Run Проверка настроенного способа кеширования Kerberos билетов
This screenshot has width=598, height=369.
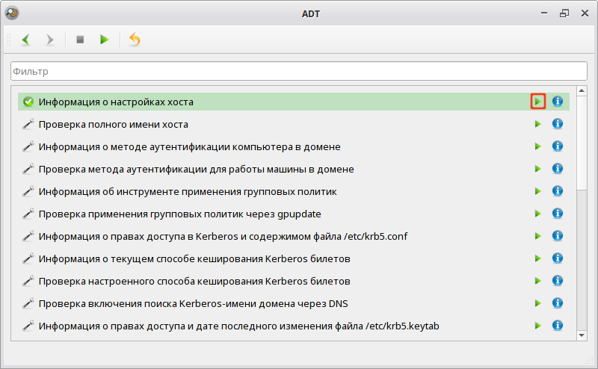click(x=537, y=281)
